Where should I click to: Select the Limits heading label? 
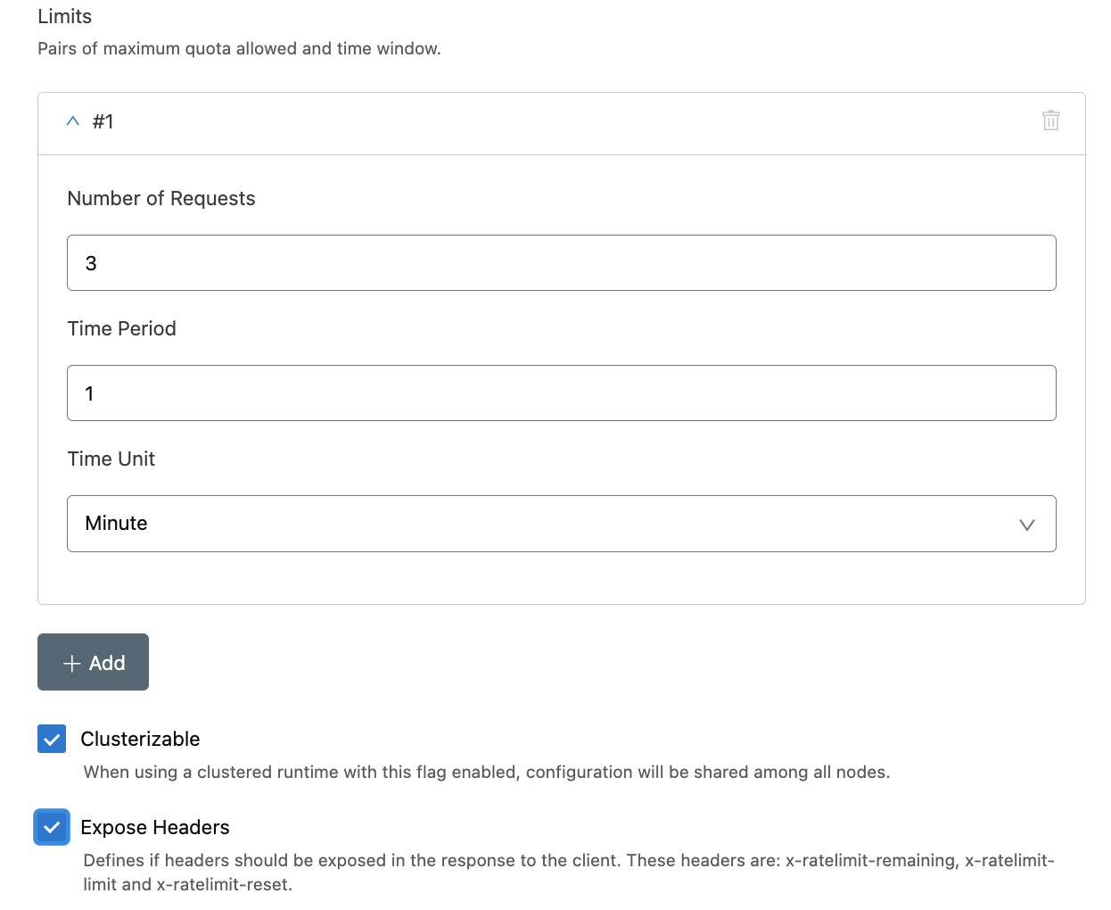coord(62,16)
